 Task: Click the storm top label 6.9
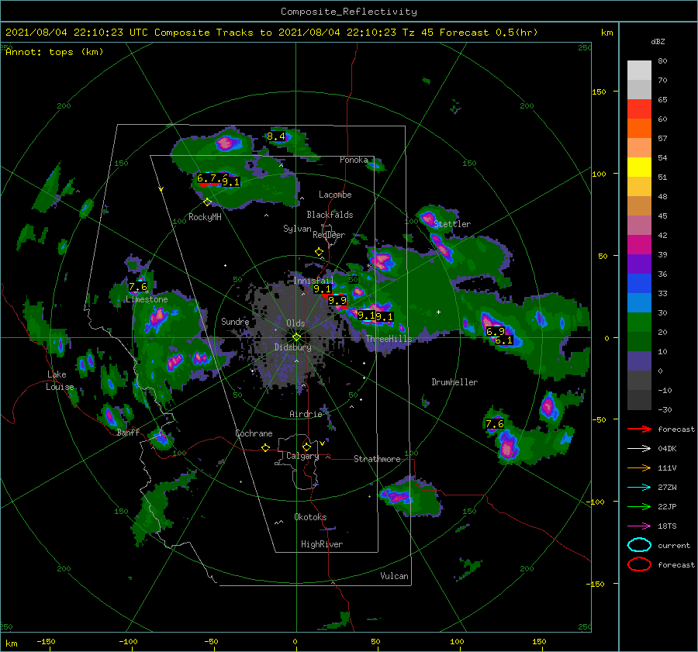pos(496,331)
